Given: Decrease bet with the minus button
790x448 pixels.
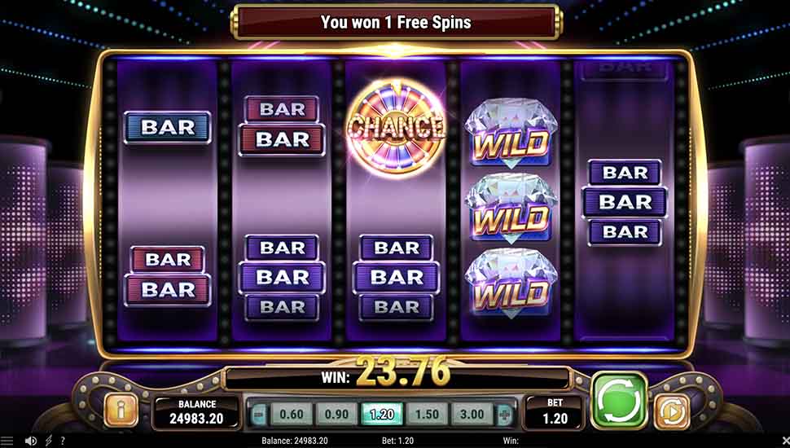Looking at the screenshot, I should 258,415.
